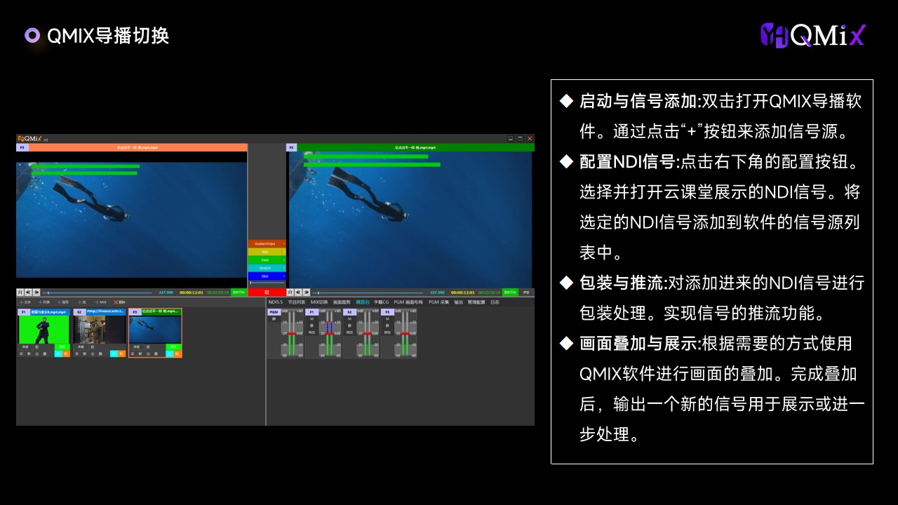Click F1 label in source card header
Image resolution: width=898 pixels, height=505 pixels.
(23, 312)
